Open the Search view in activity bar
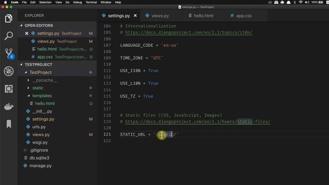The width and height of the screenshot is (329, 185). click(9, 36)
